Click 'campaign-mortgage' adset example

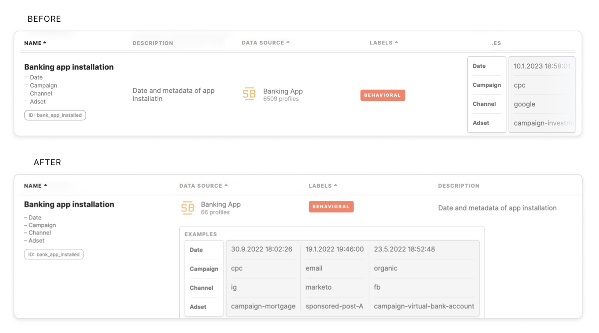[263, 306]
